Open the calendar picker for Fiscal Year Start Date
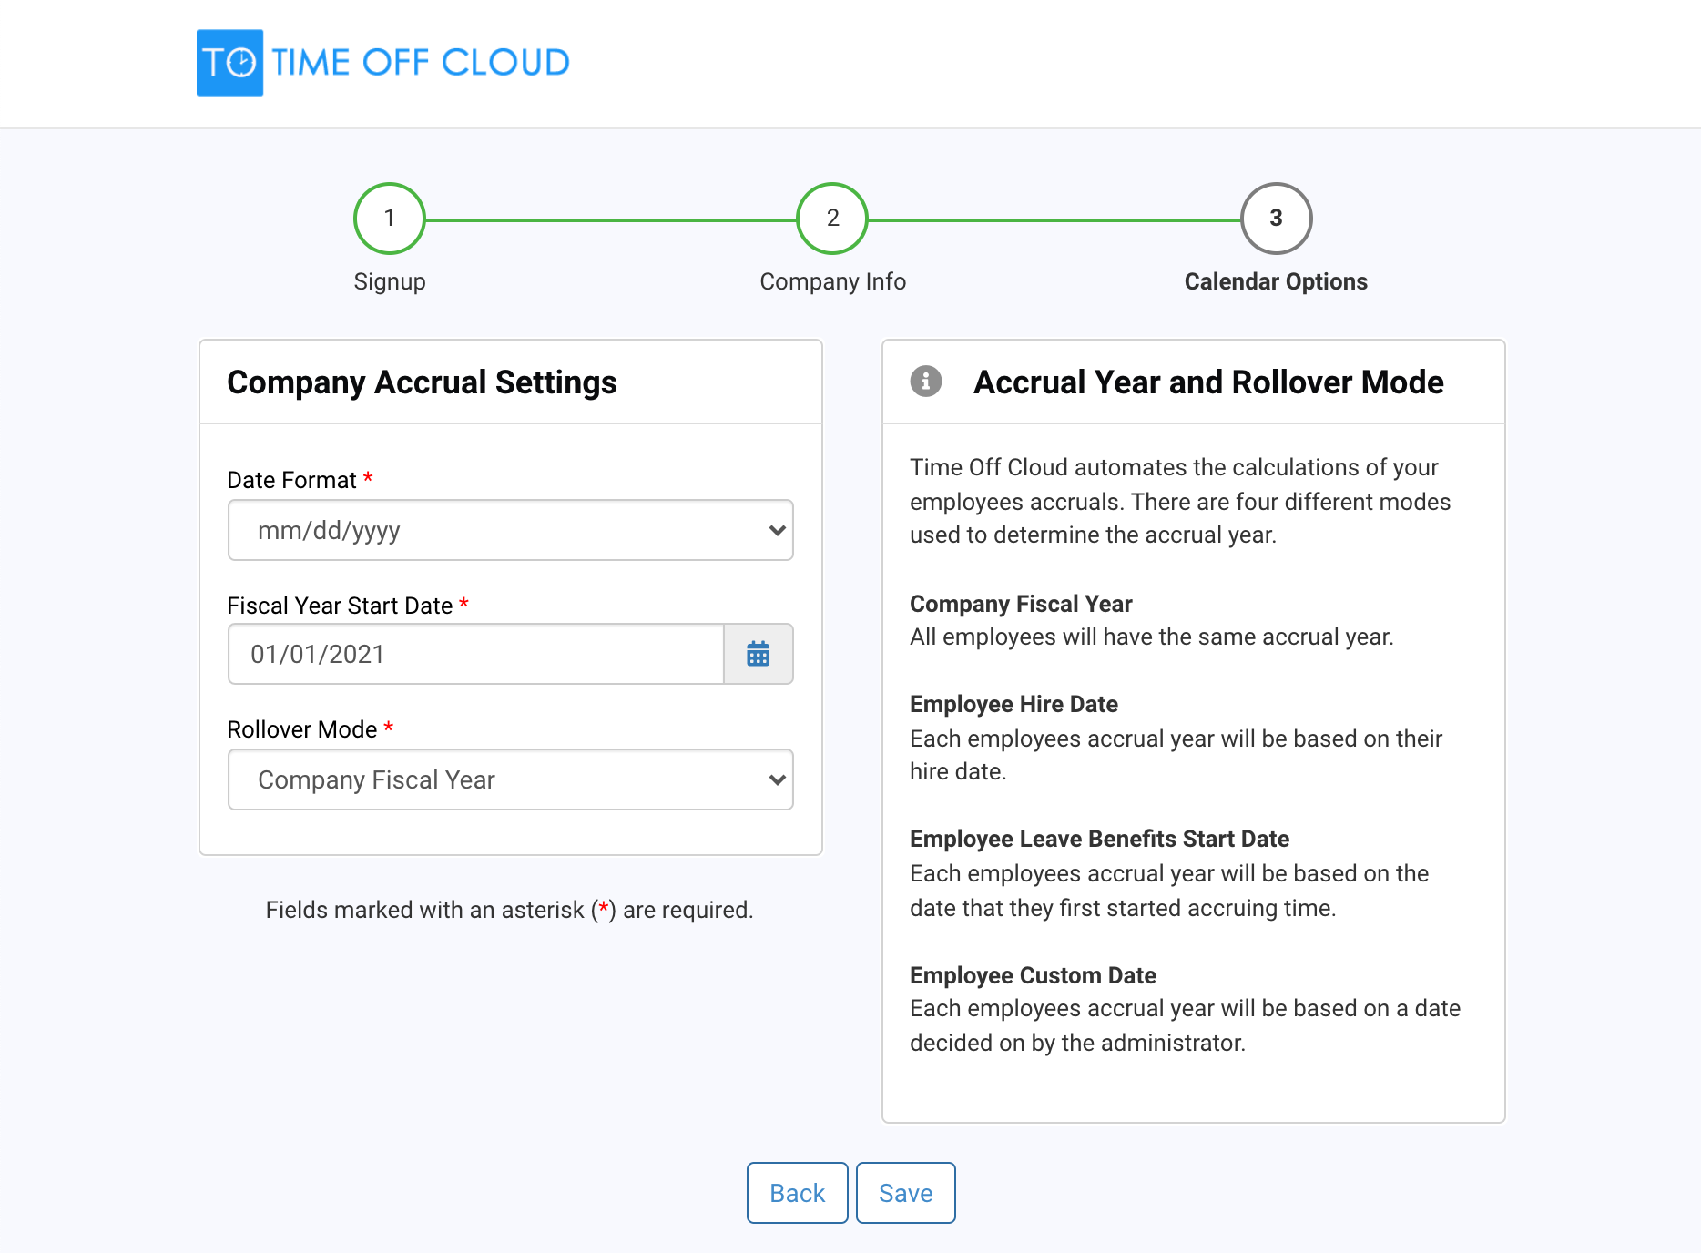The image size is (1701, 1253). click(759, 654)
